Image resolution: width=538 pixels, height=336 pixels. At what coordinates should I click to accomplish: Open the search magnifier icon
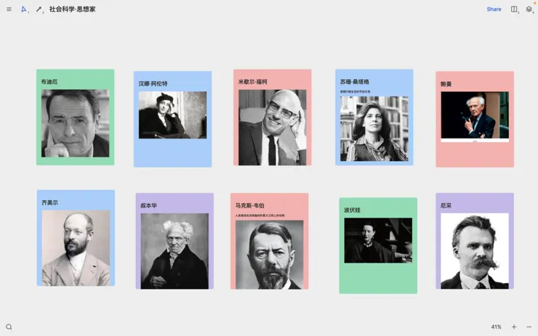(9, 327)
